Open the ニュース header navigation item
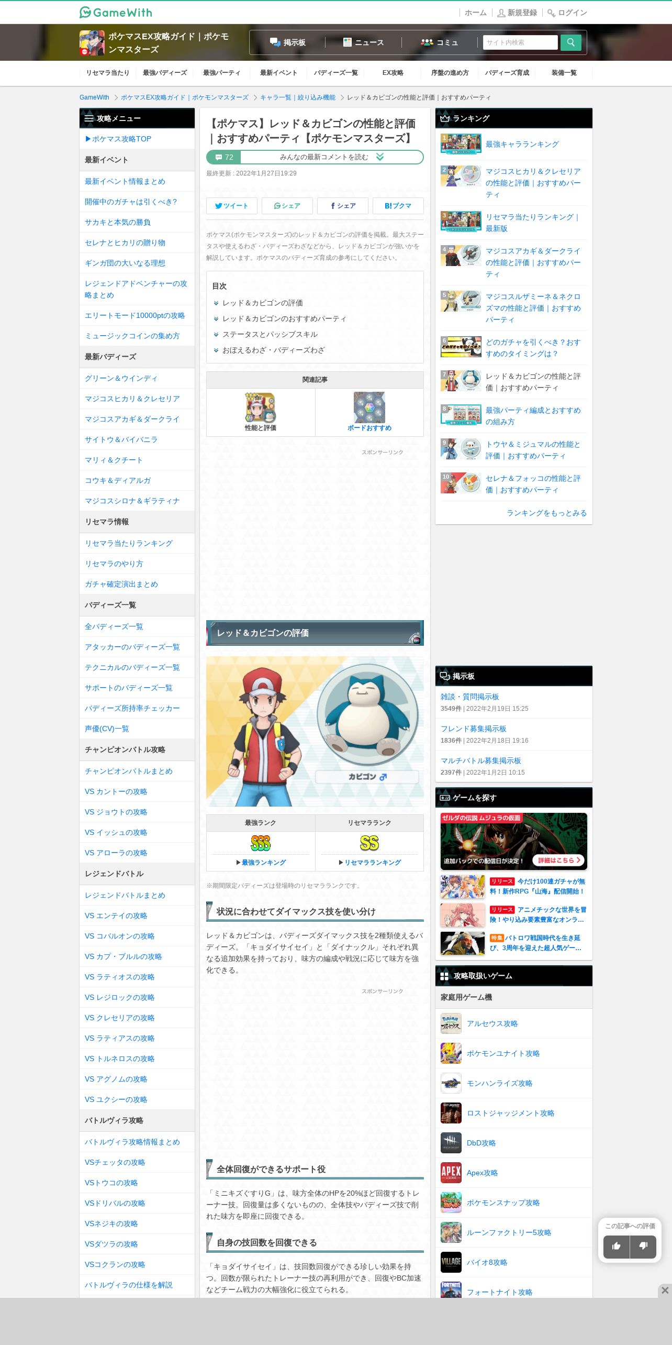The image size is (672, 1345). pos(363,42)
